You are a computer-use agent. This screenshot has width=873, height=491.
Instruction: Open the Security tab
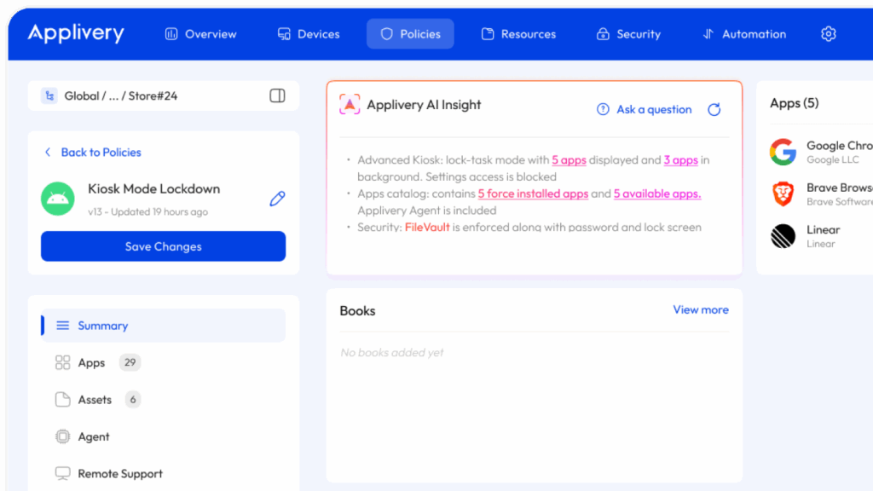(628, 34)
